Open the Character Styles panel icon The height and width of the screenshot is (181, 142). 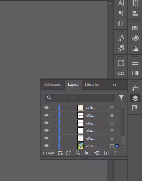(121, 38)
